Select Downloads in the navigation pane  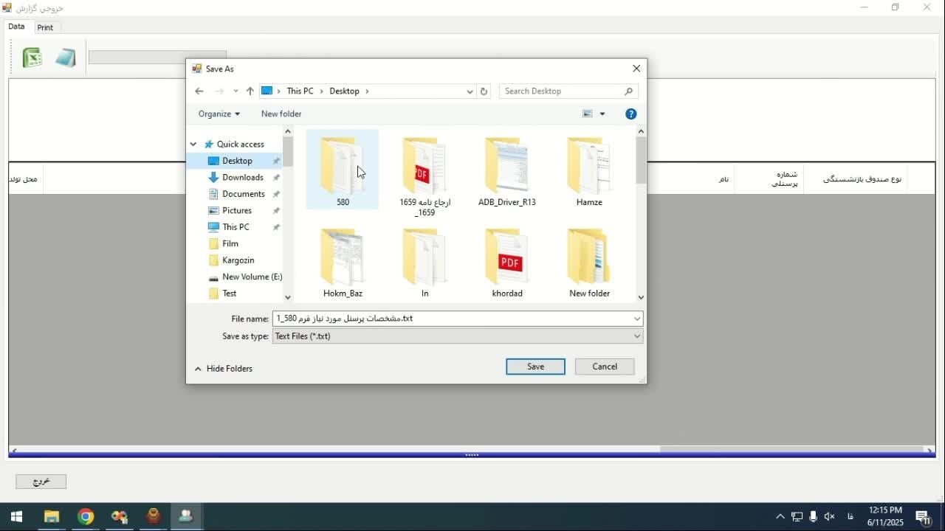click(242, 178)
